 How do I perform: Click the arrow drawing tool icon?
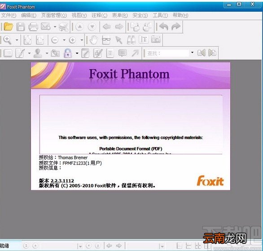[x=135, y=53]
